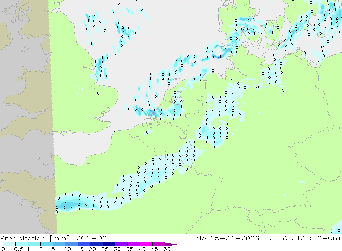Screen dimensions: 342x251
Task: Click the '7' precipitation value on the map
Action: [155, 114]
